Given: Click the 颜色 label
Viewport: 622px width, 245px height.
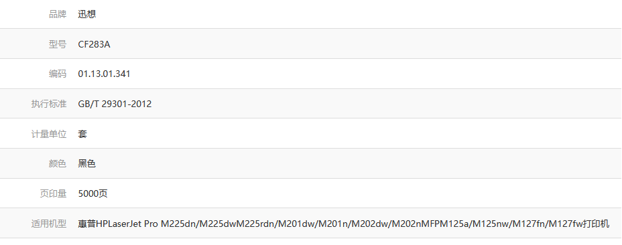Looking at the screenshot, I should (x=58, y=163).
